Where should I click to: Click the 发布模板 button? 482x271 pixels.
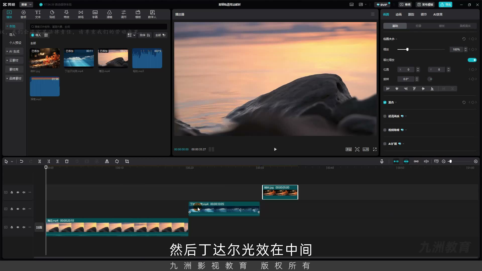coord(426,5)
